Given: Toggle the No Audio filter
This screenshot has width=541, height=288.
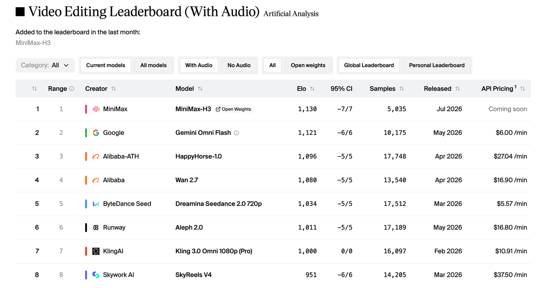Looking at the screenshot, I should 239,65.
